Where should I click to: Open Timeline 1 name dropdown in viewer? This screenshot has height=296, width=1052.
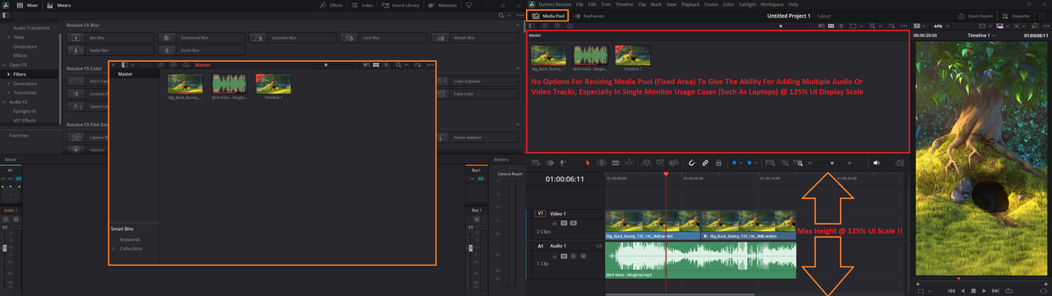[981, 36]
